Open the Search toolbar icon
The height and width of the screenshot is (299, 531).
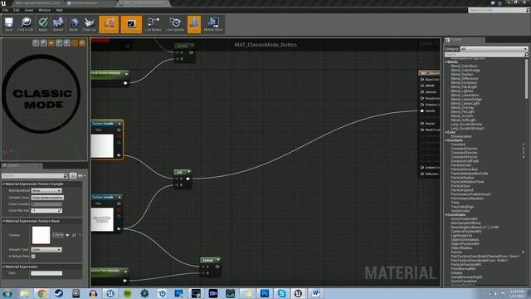pyautogui.click(x=58, y=24)
